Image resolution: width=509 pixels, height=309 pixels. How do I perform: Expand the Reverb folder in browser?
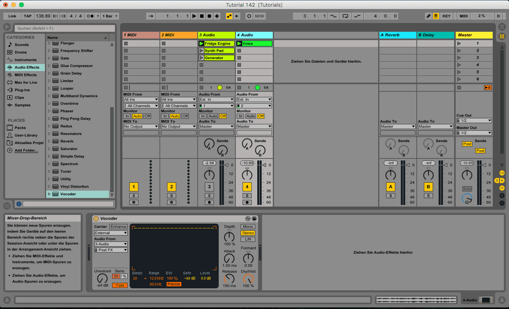49,141
